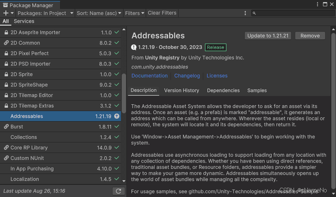Select the 2D Pixel Perfect package
Viewport: 336px width, 197px height.
coord(60,53)
